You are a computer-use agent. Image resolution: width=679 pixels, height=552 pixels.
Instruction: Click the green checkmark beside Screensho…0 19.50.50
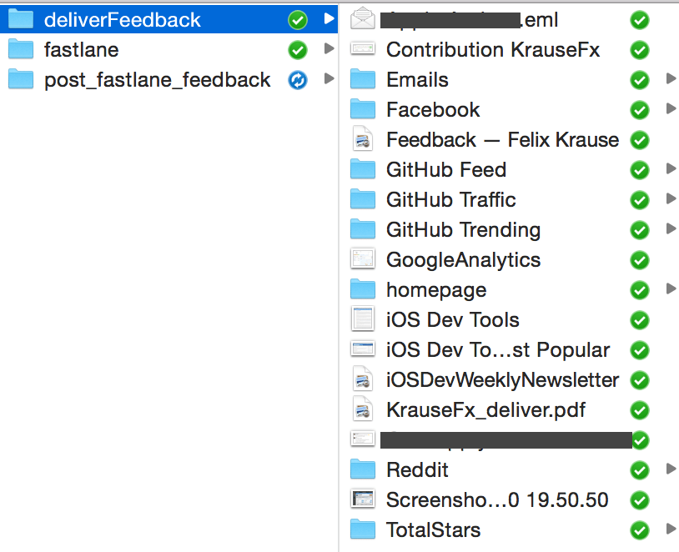(640, 500)
